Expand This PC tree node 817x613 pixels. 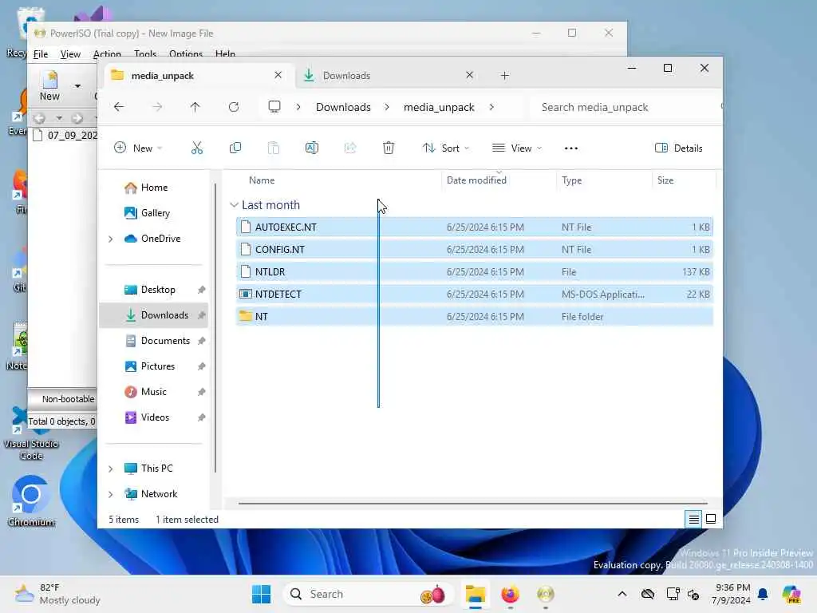tap(110, 469)
